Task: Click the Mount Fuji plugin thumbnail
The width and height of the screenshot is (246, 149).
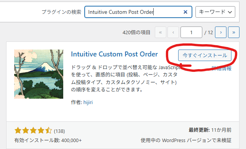Action: point(39,74)
